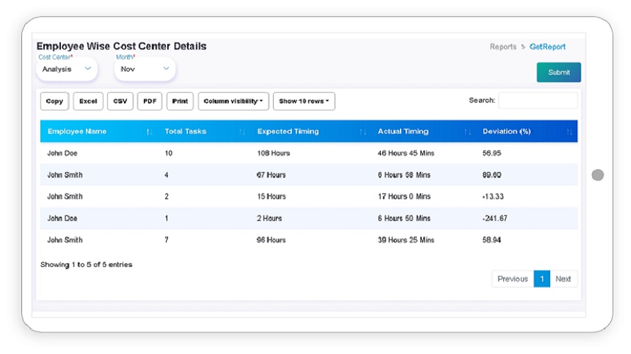Image resolution: width=631 pixels, height=354 pixels.
Task: Go to the Next page
Action: click(564, 279)
